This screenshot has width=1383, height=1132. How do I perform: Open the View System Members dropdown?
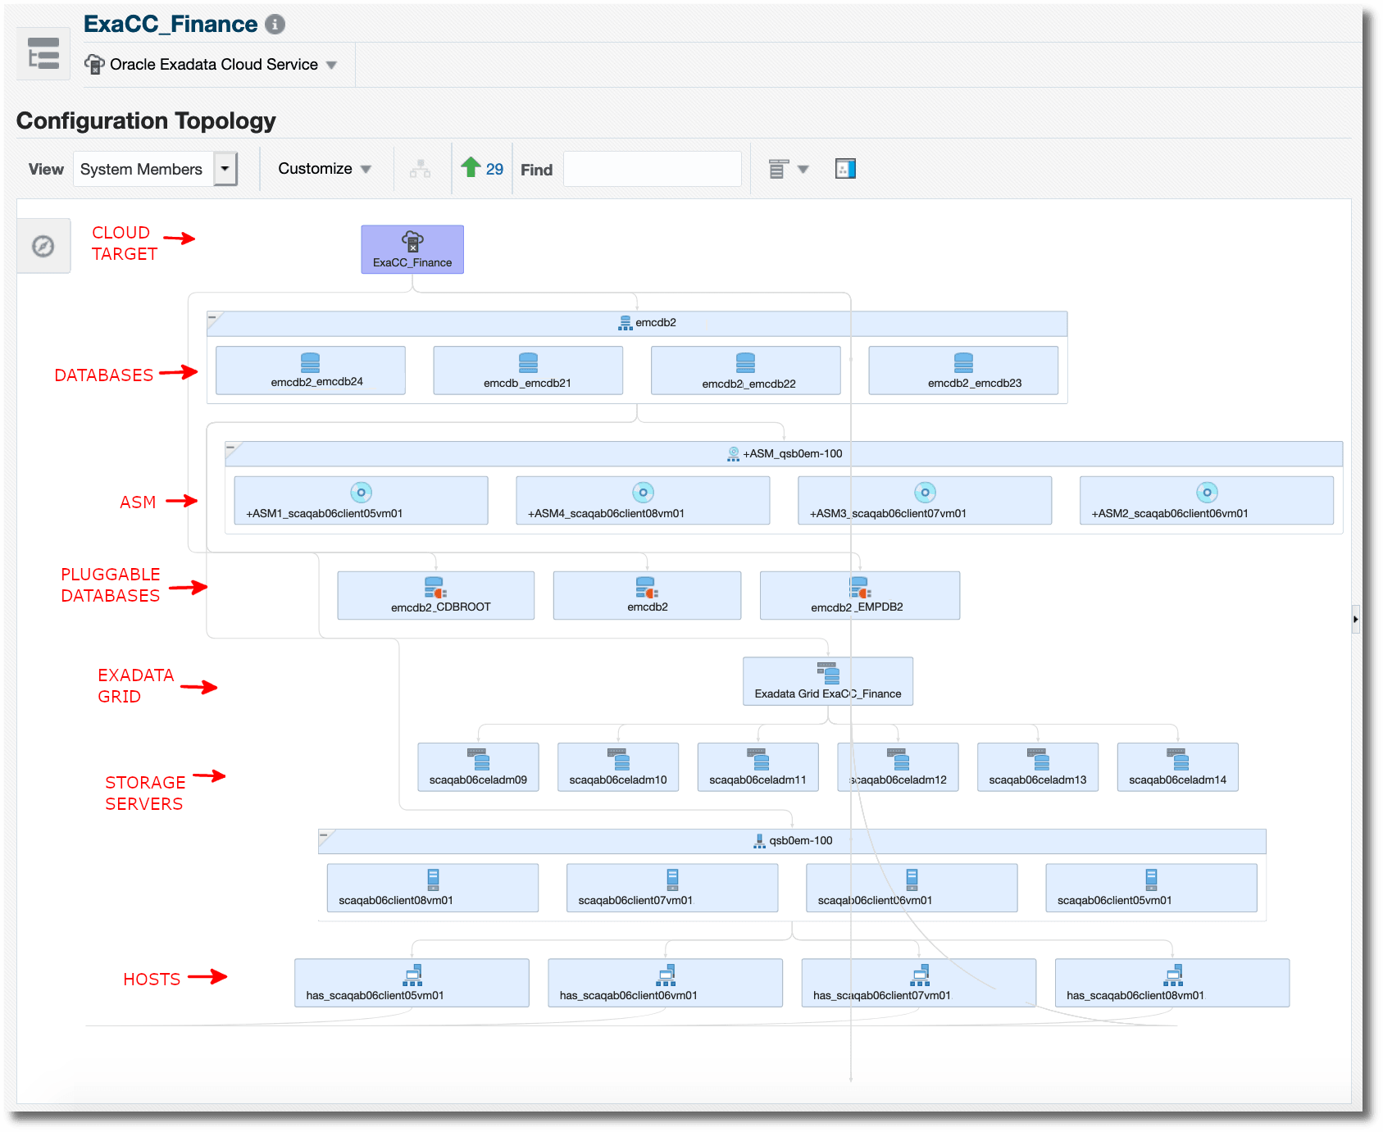tap(225, 169)
